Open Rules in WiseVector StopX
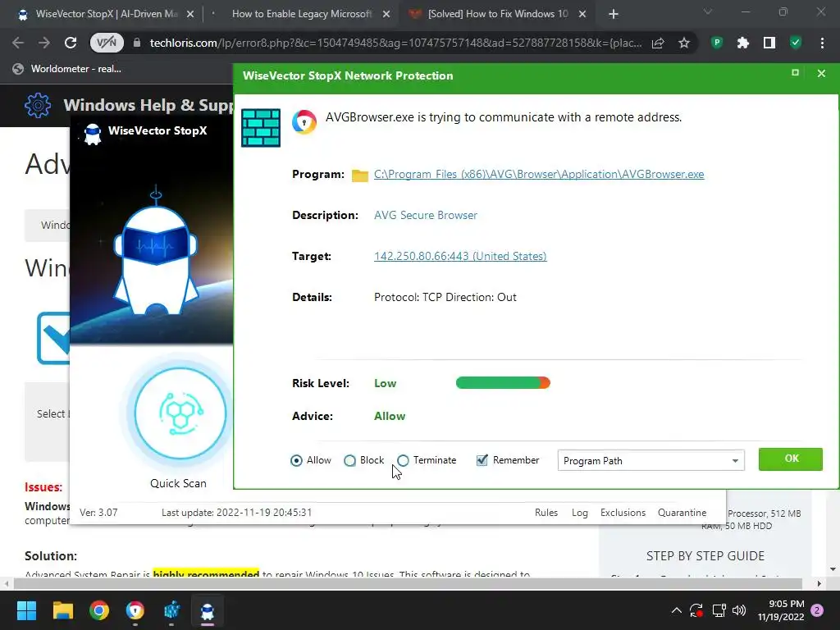Viewport: 840px width, 630px height. pyautogui.click(x=546, y=513)
